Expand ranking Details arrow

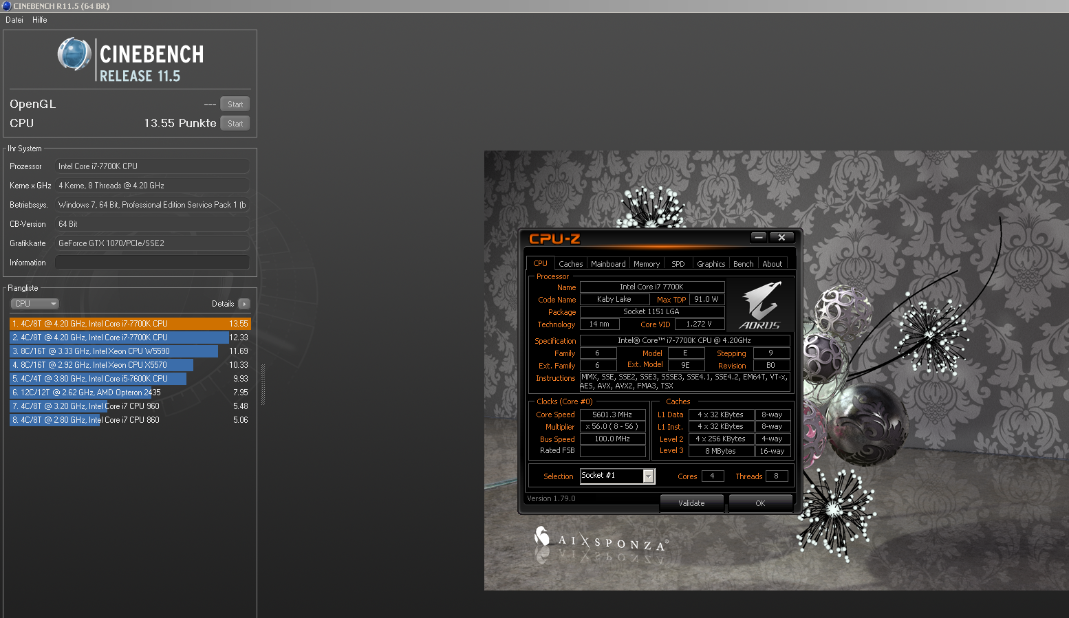point(244,304)
